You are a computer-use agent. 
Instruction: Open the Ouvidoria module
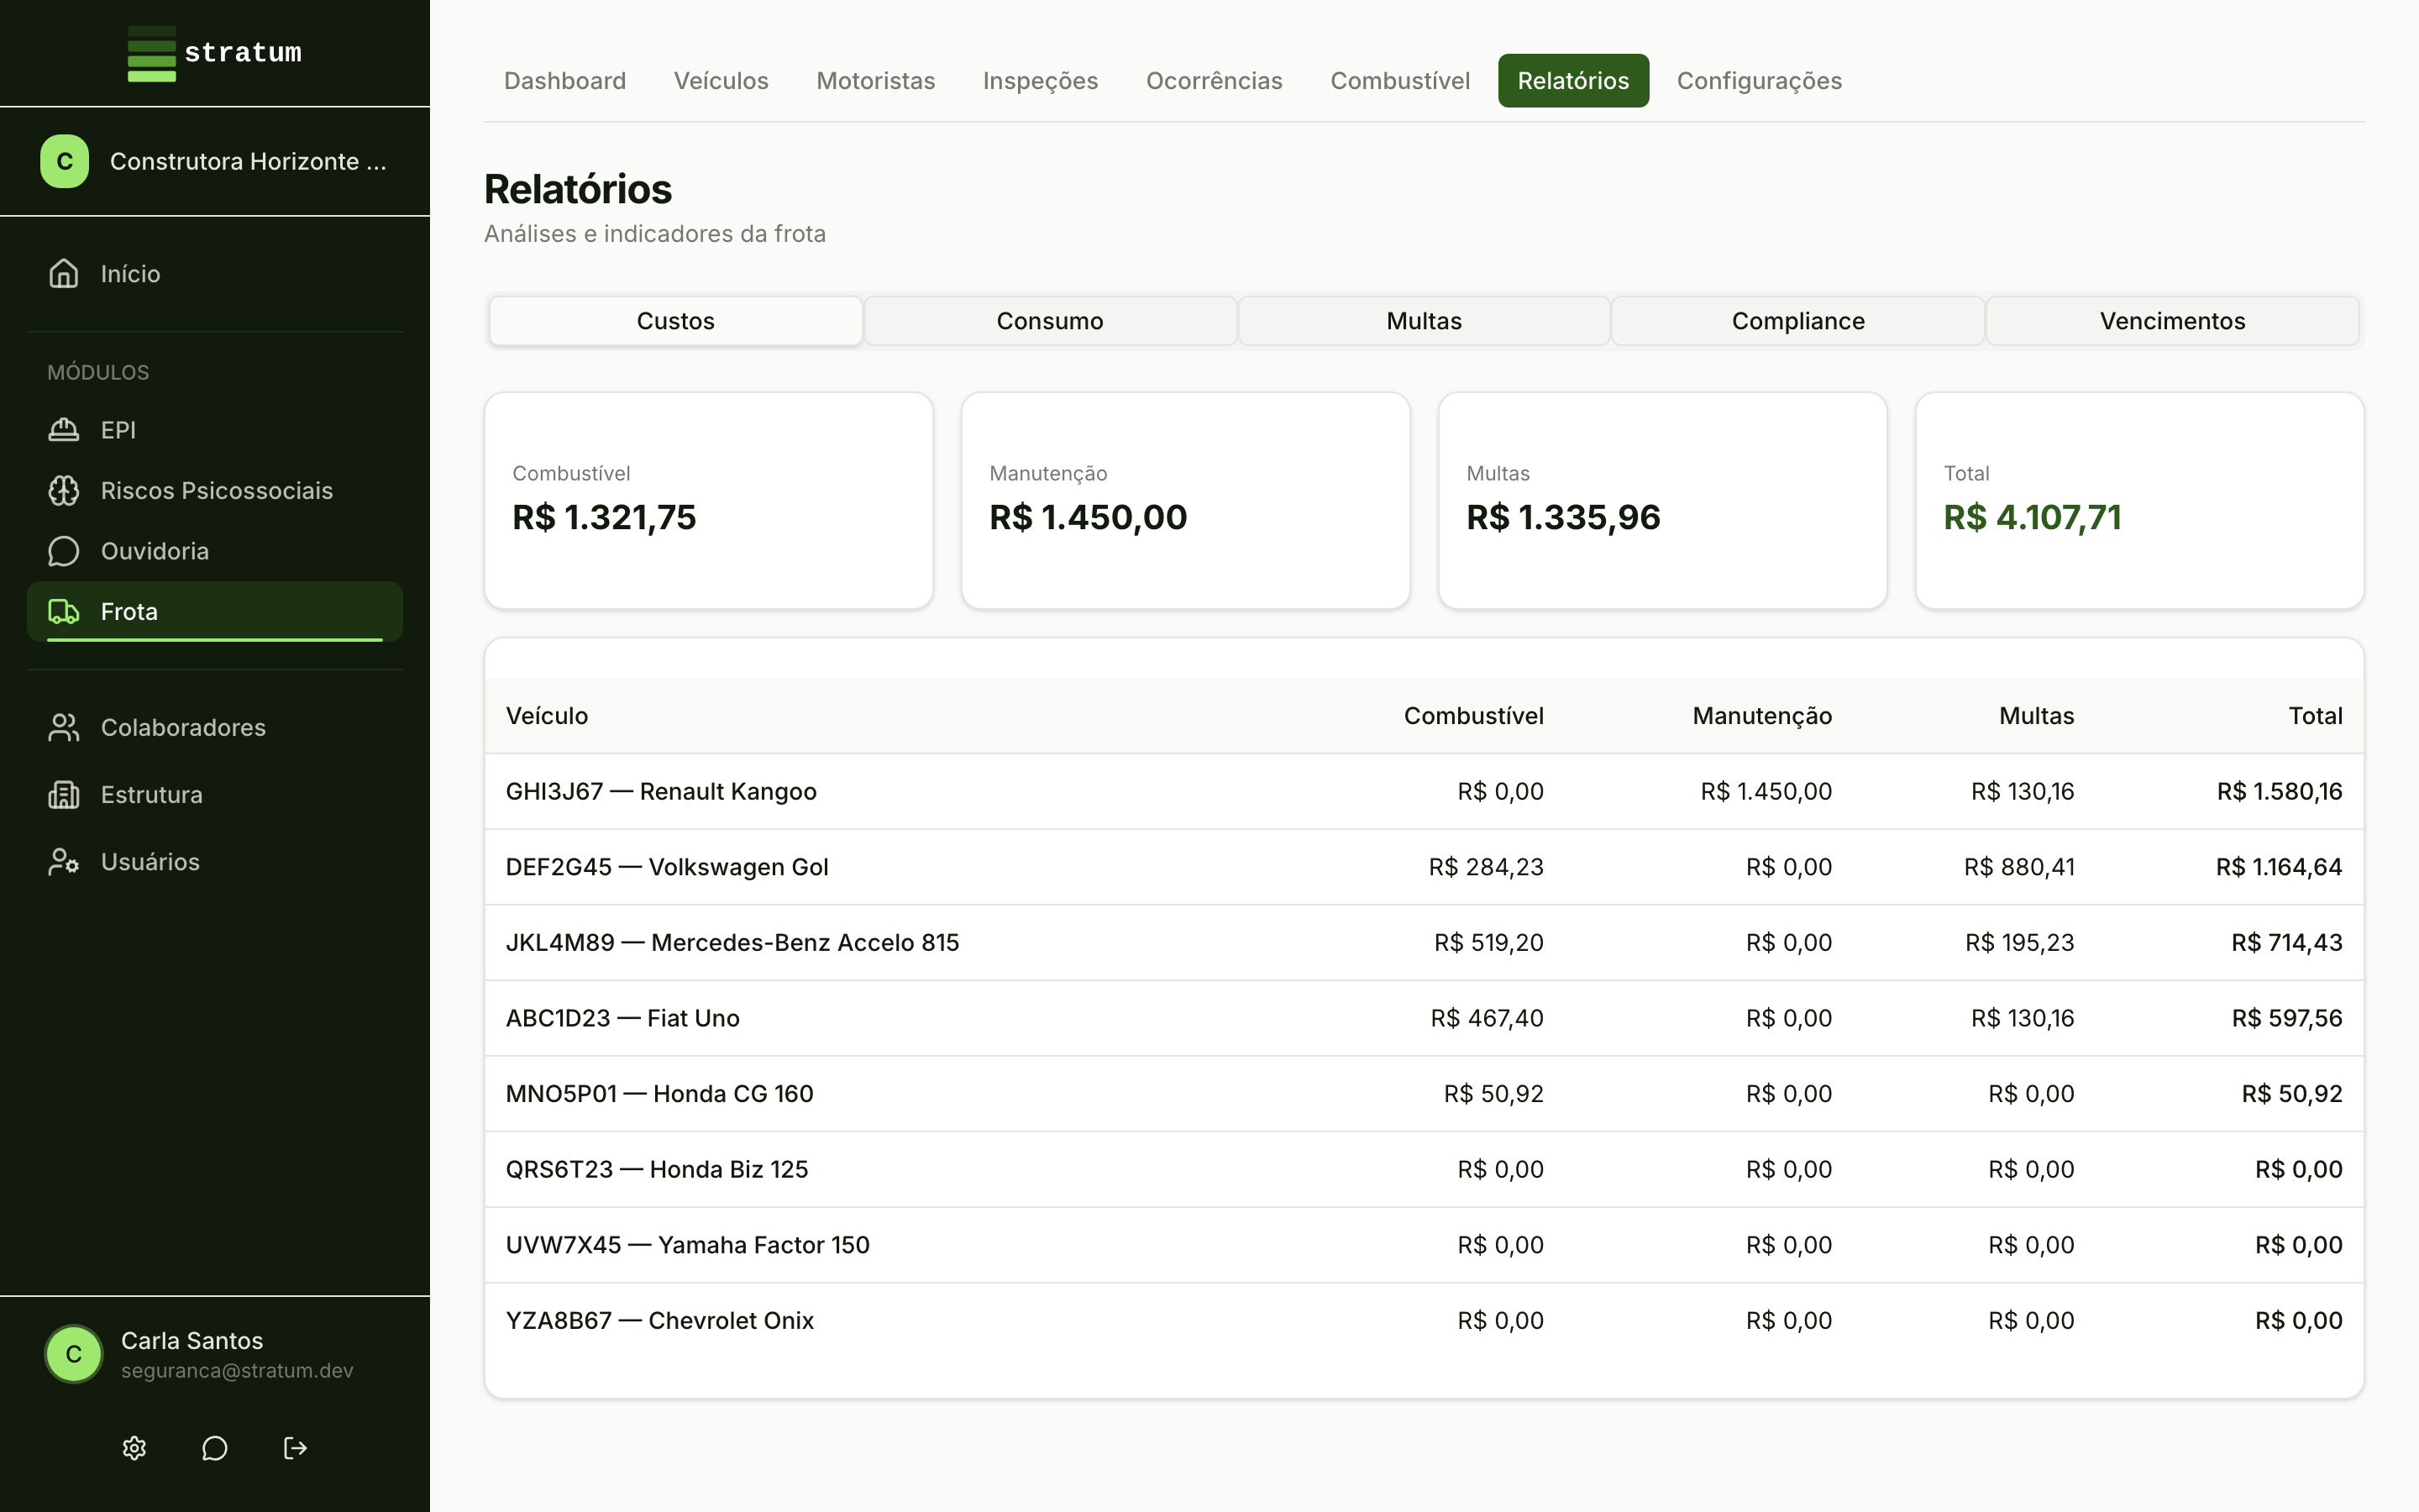point(215,551)
